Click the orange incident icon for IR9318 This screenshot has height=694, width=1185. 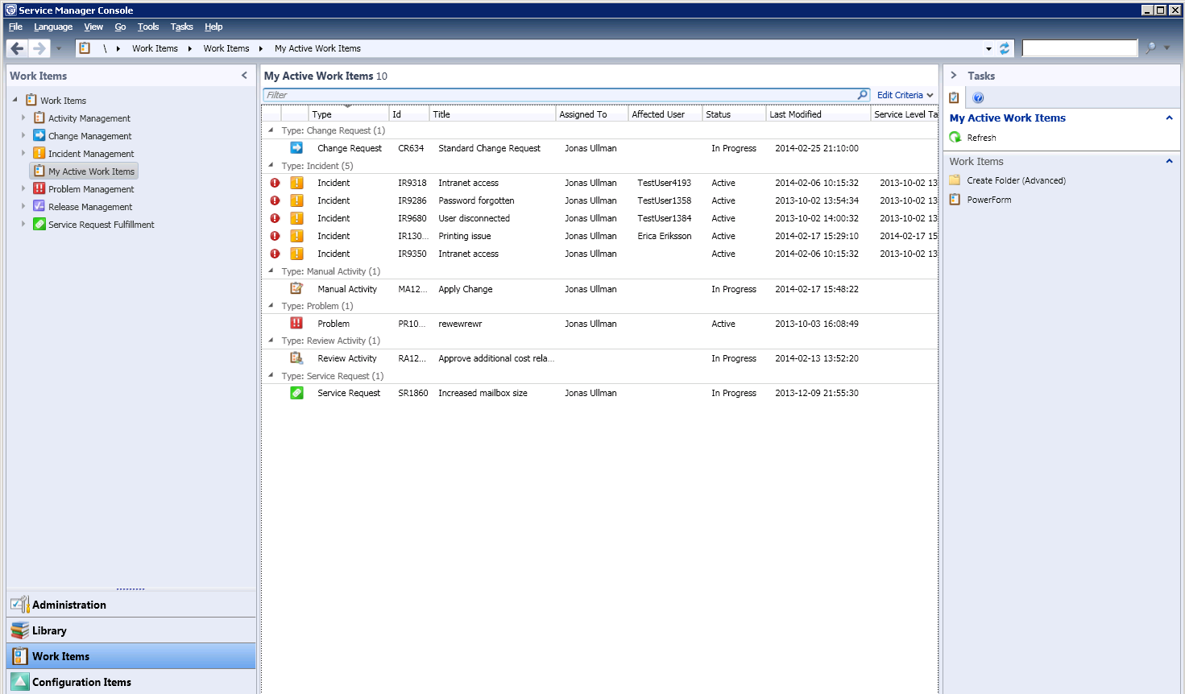(296, 183)
